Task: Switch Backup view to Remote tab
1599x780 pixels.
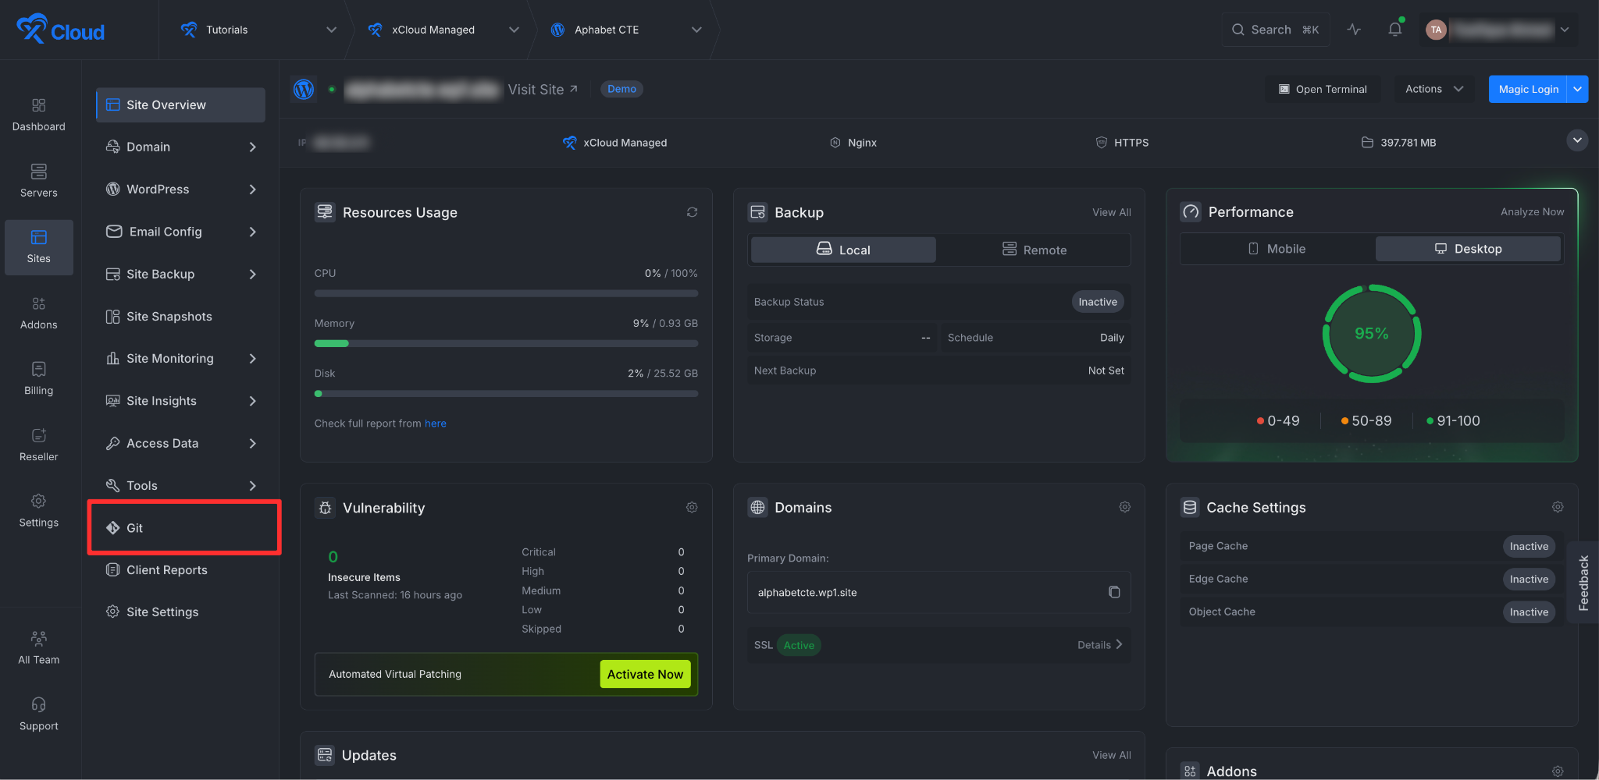Action: pos(1034,250)
